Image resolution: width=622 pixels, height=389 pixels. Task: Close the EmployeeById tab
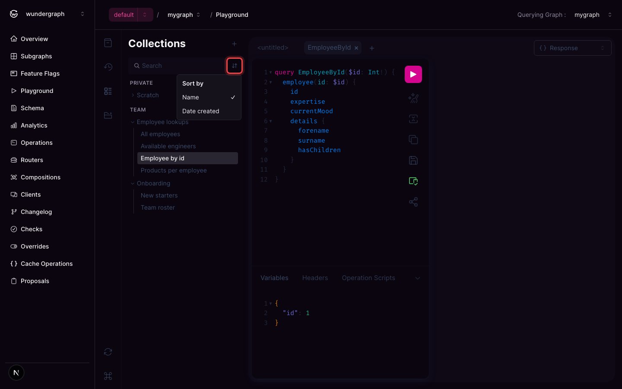[x=356, y=48]
